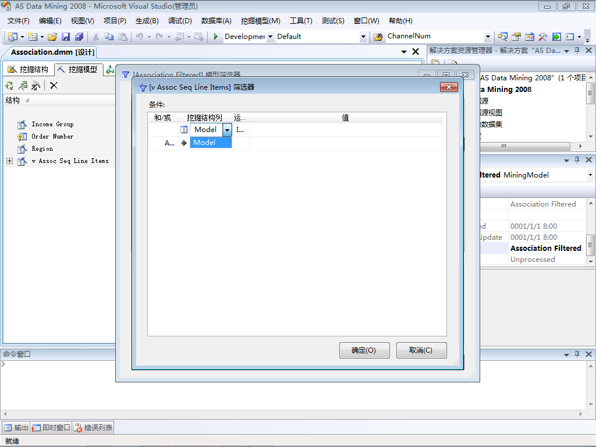Screen dimensions: 596x447
Task: Open the 数据库(A) menu
Action: point(217,21)
